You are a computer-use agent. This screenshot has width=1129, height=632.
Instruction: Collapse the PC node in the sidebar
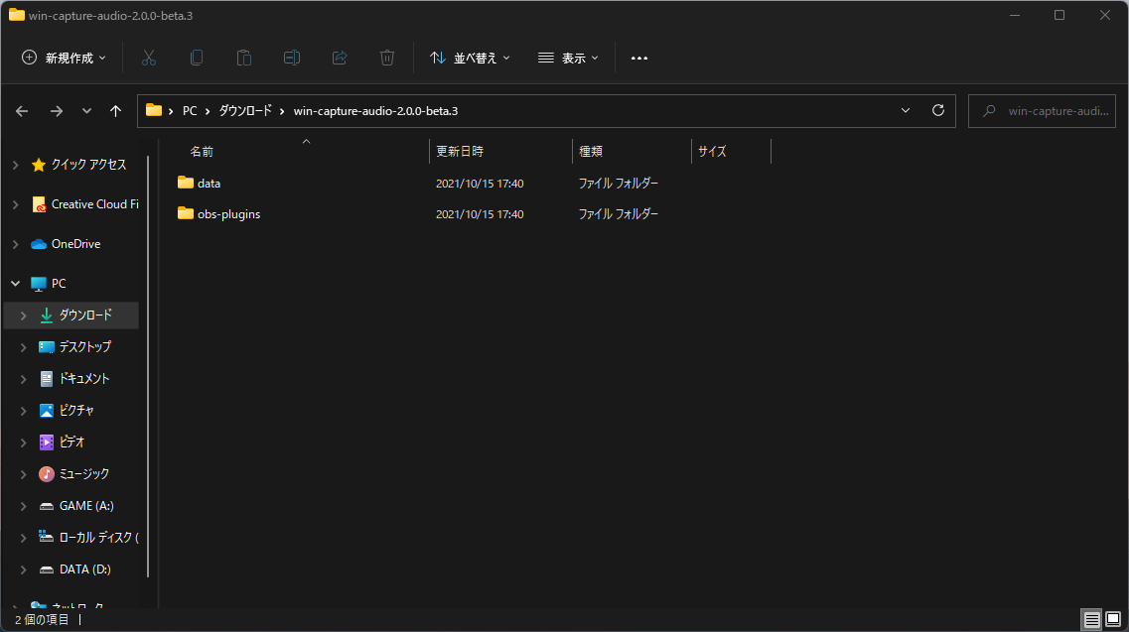(x=15, y=283)
